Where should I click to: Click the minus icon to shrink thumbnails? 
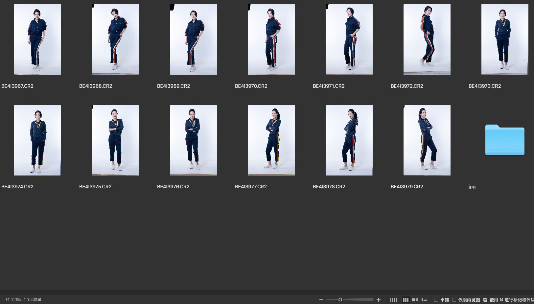[321, 300]
